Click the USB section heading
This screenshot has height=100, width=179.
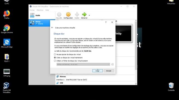tap(61, 83)
